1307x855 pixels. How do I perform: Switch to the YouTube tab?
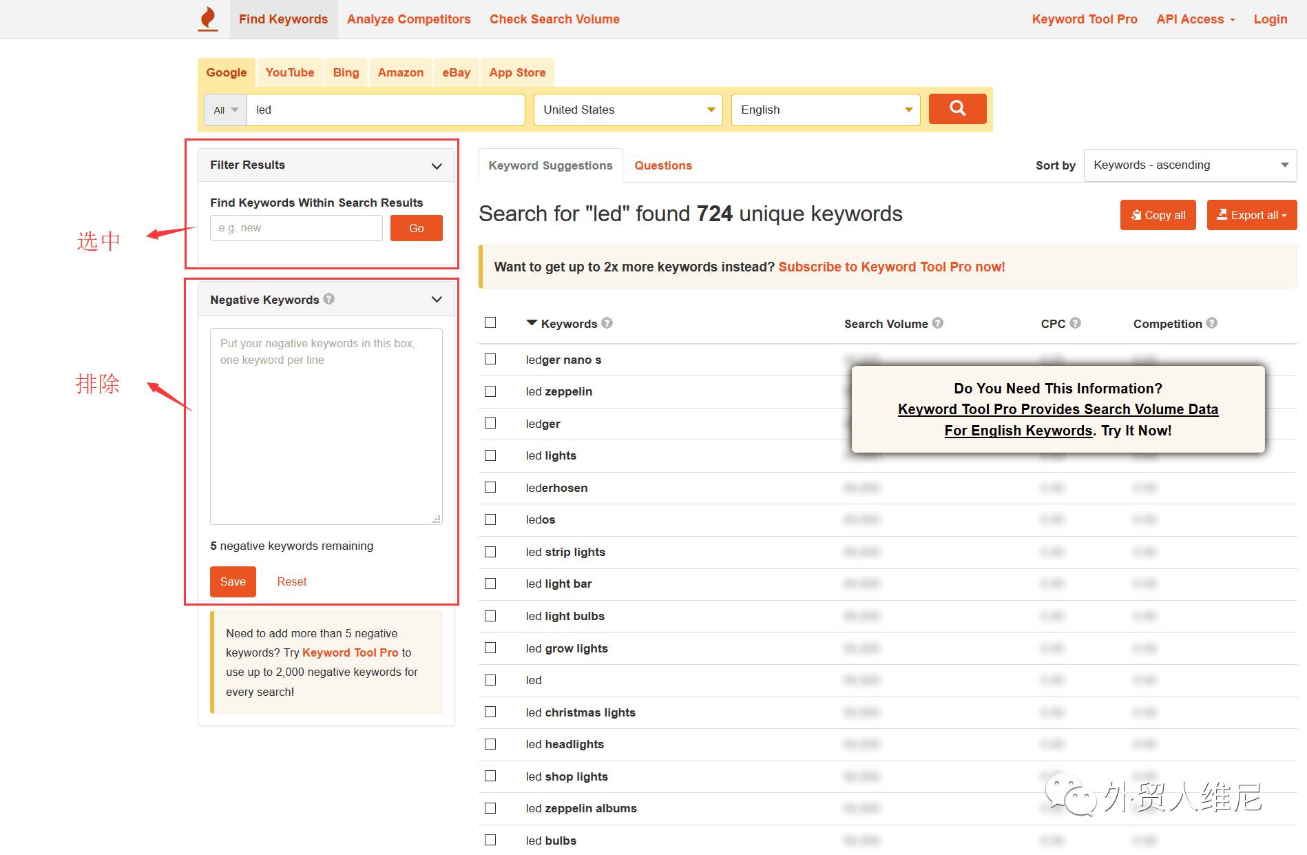[x=290, y=72]
